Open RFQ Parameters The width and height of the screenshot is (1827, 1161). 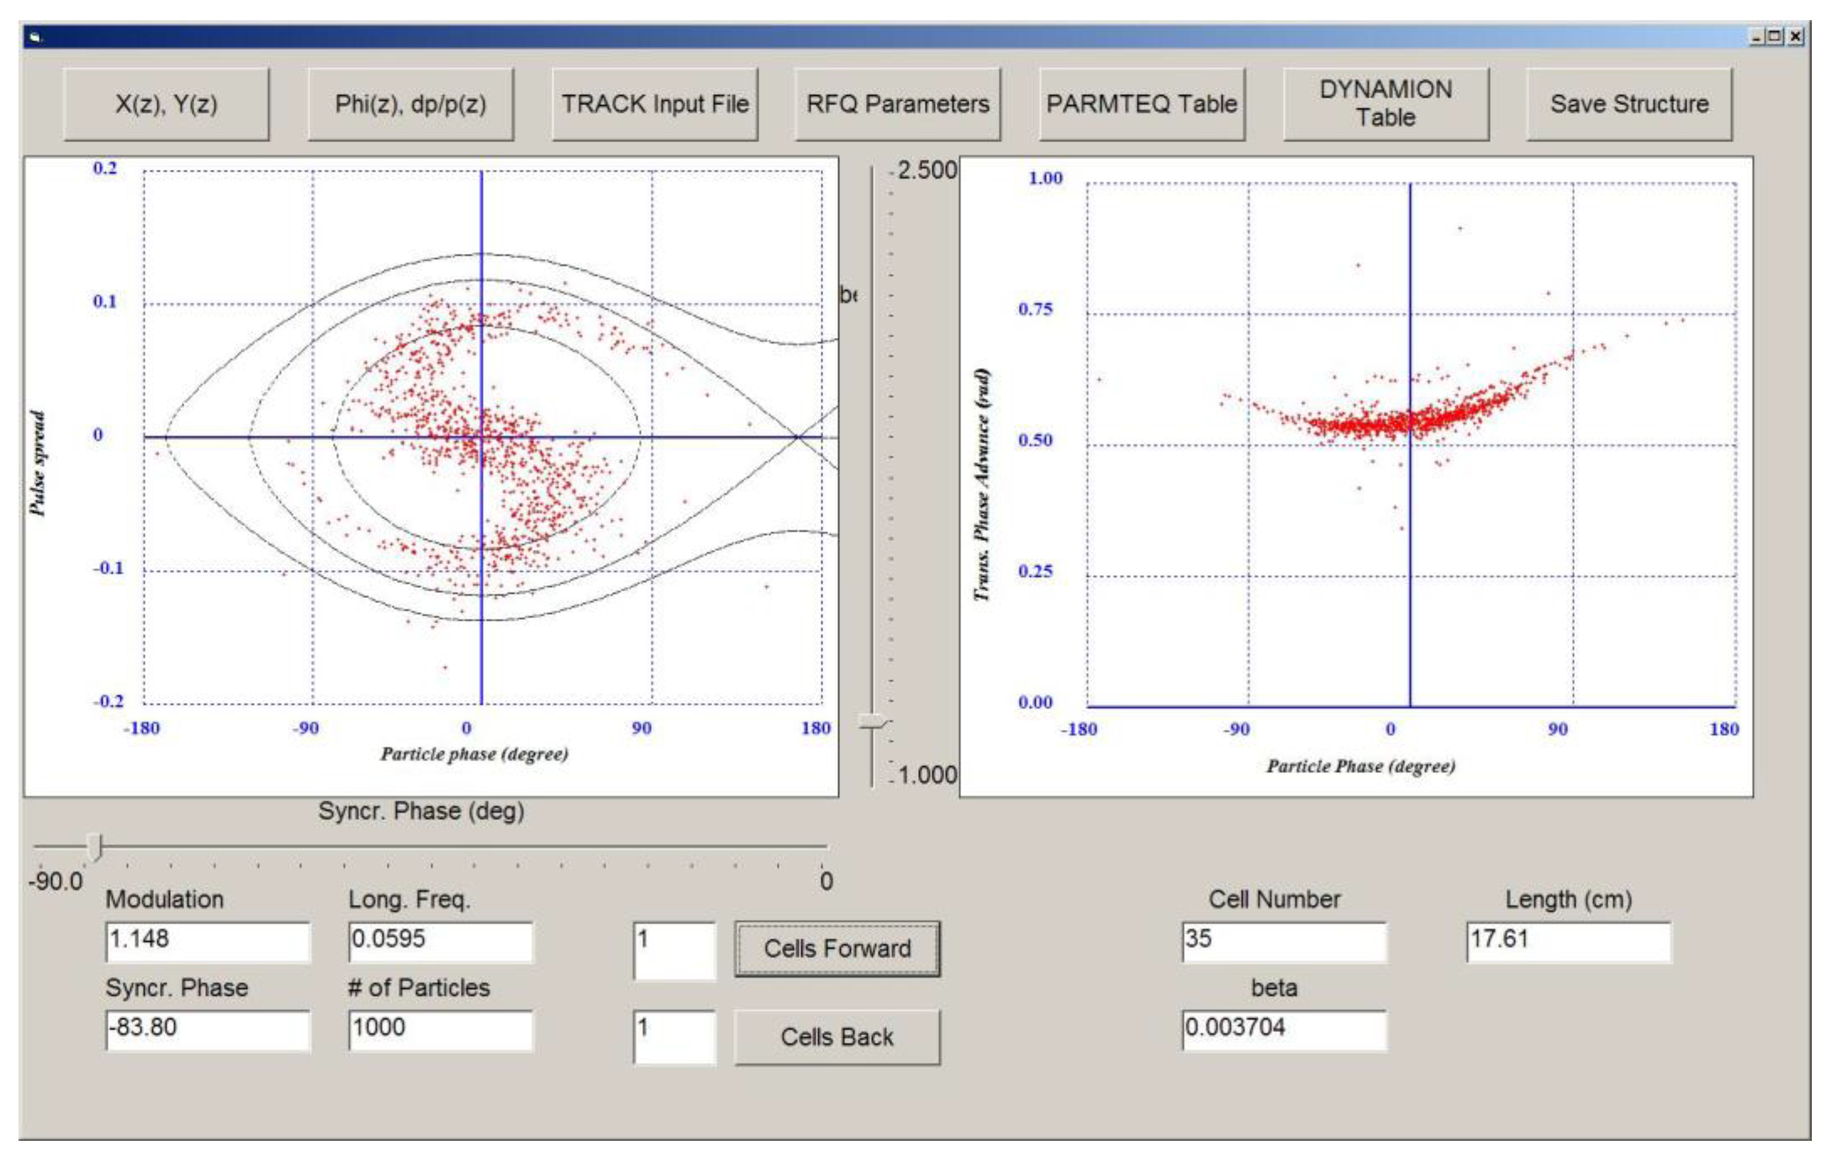[898, 104]
